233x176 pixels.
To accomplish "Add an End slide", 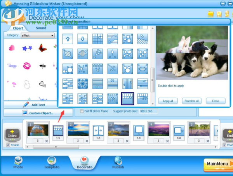I will [228, 134].
